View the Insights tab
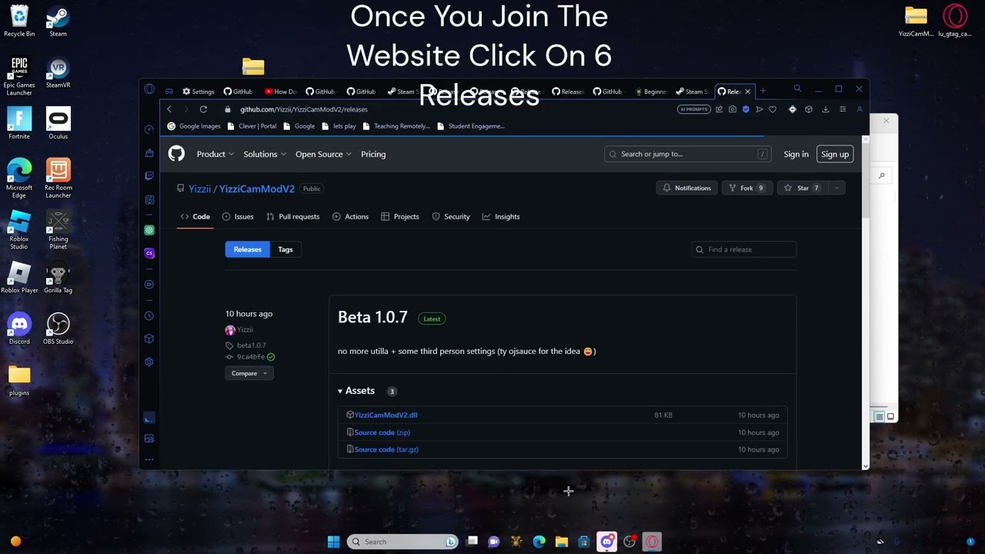This screenshot has height=554, width=985. (501, 216)
